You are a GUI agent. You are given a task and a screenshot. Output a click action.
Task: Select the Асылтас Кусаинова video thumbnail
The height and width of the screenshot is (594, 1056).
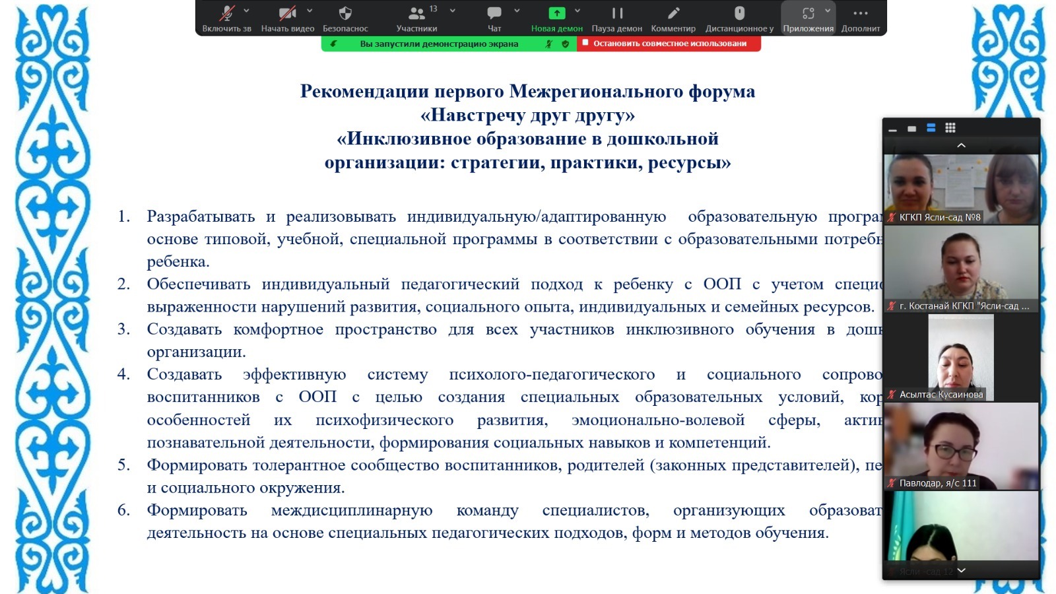(960, 358)
